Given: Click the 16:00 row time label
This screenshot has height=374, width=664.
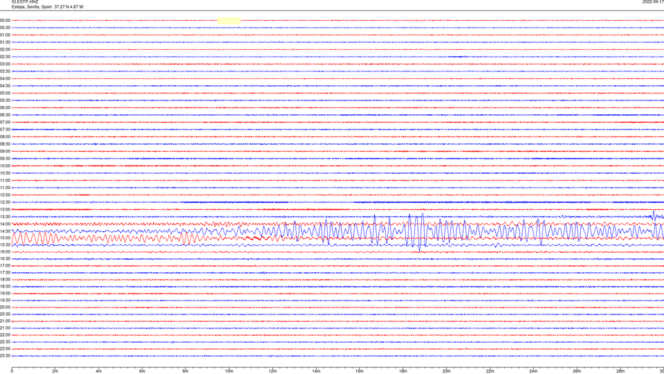Looking at the screenshot, I should click(x=5, y=252).
